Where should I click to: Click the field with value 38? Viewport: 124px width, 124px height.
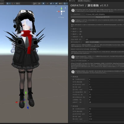point(106,102)
